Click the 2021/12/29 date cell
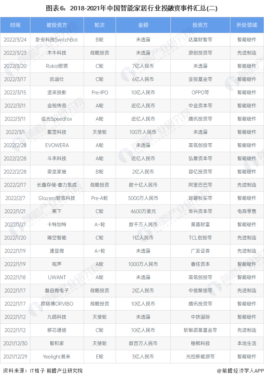This screenshot has width=264, height=379. [x=15, y=357]
